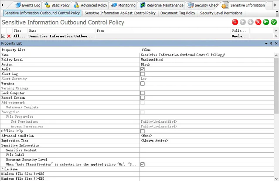Click the Maximum File Size value cell
Viewport: 279px width, 181px height.
coord(207,179)
